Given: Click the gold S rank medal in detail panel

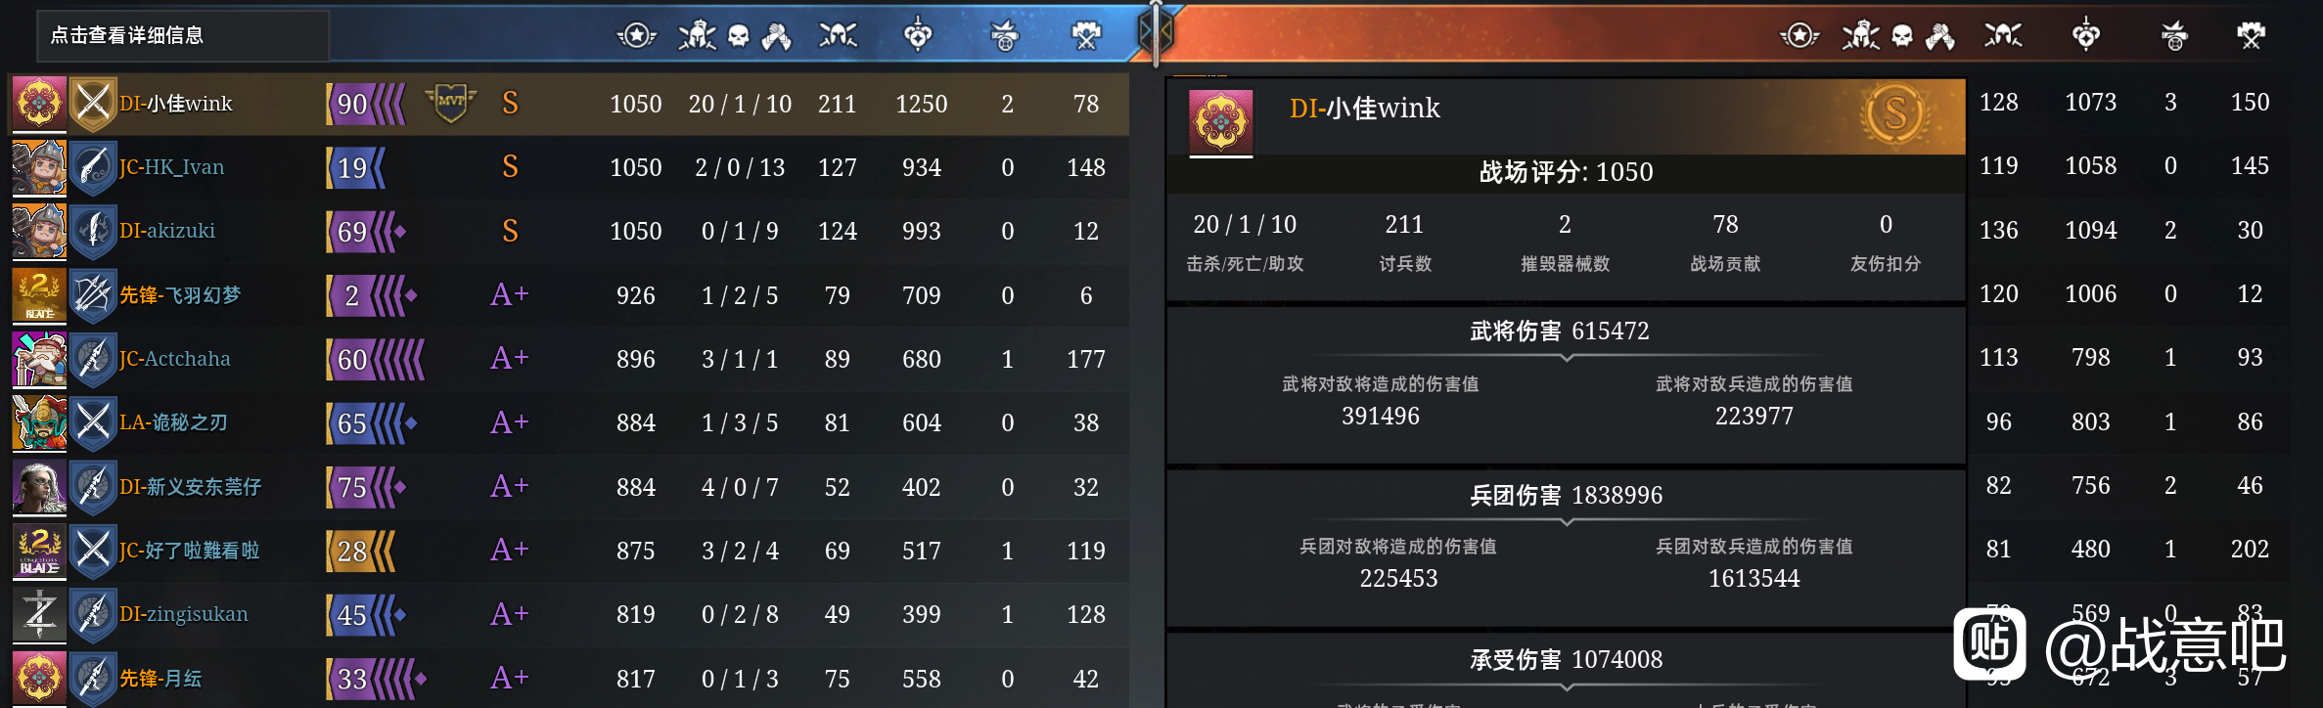Looking at the screenshot, I should pos(1895,114).
